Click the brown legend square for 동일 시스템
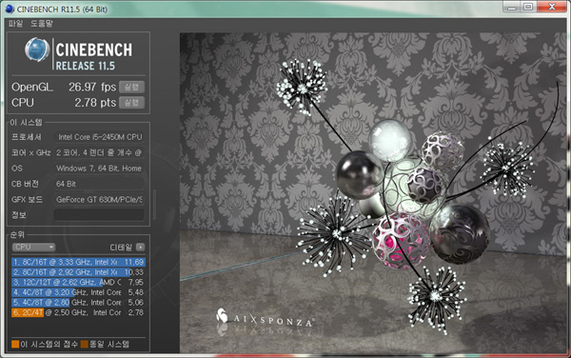This screenshot has width=571, height=358. pyautogui.click(x=84, y=344)
